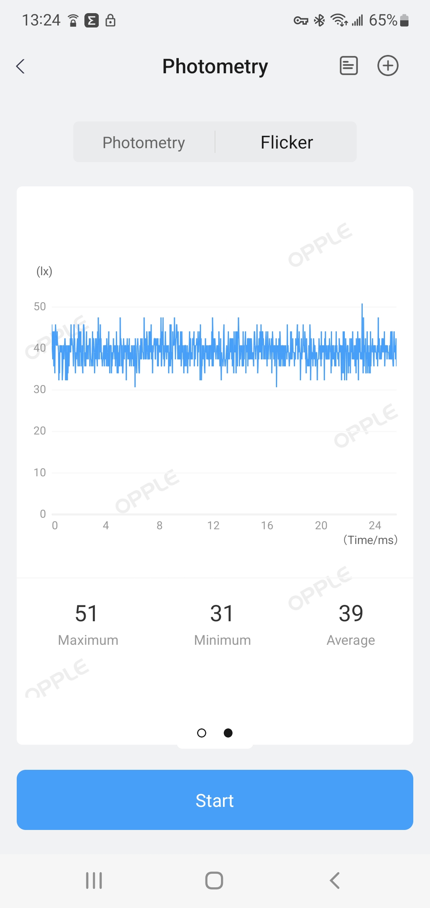Select the second filled page dot

pyautogui.click(x=228, y=733)
